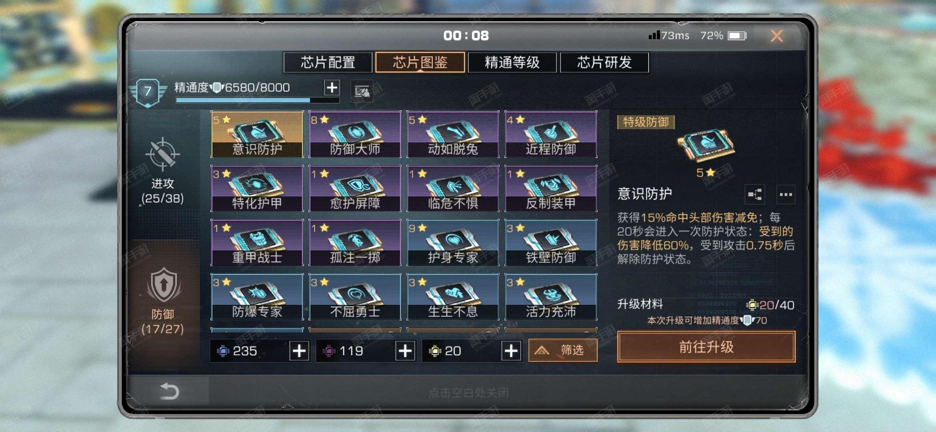Select the 防御 defense shield category
This screenshot has width=936, height=432.
[163, 301]
